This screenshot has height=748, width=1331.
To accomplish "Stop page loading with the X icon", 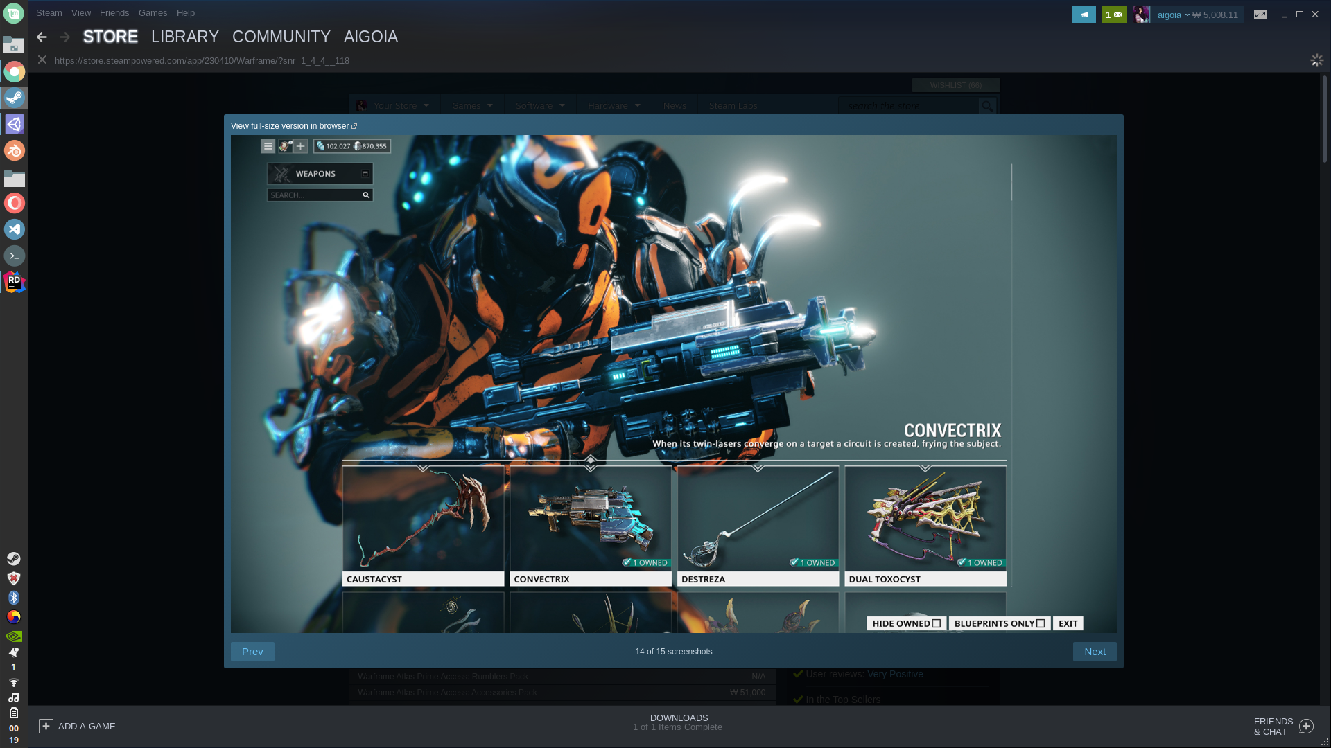I will point(42,60).
